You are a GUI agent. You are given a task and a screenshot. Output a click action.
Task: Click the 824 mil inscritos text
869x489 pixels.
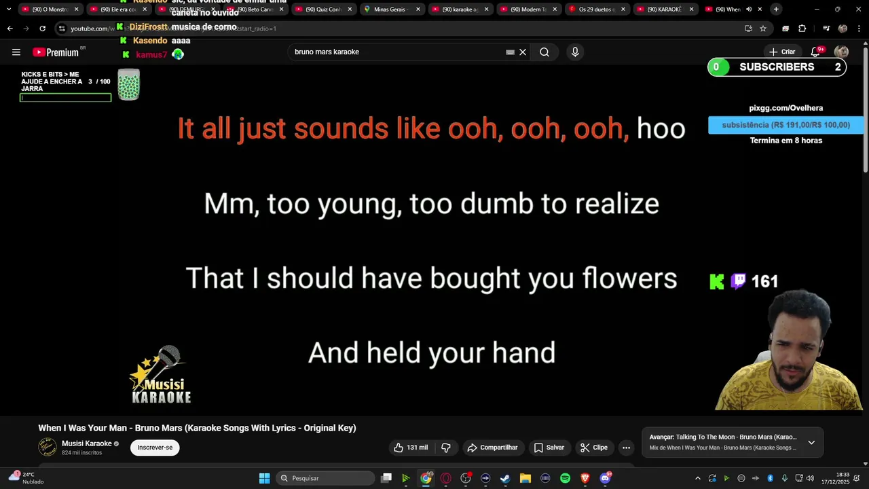(81, 453)
